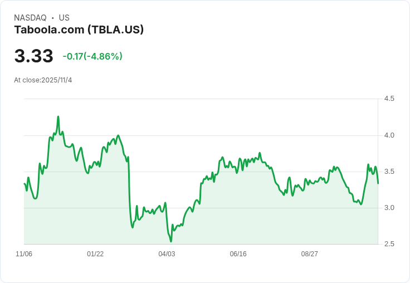Click the 4.5 y-axis label

click(389, 99)
